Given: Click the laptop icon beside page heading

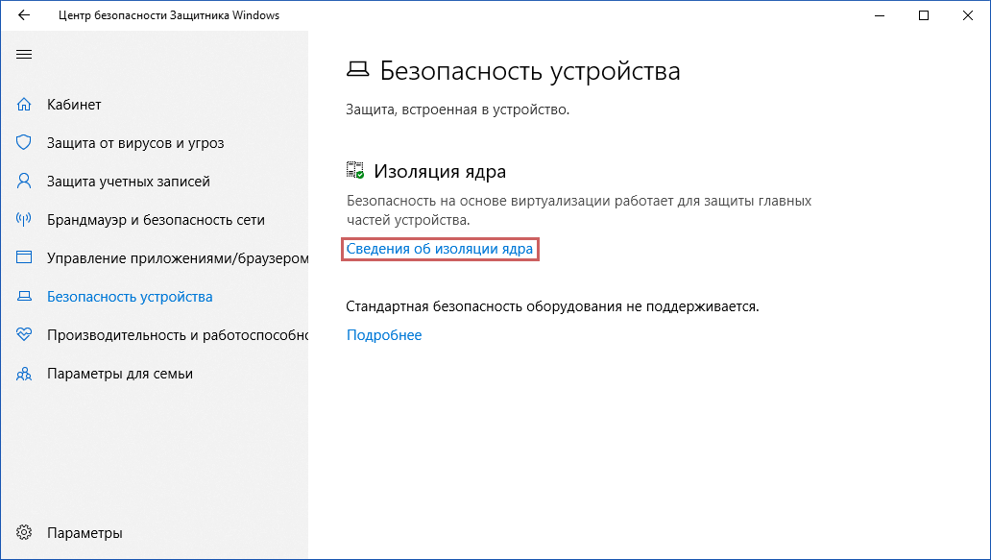Looking at the screenshot, I should 358,70.
